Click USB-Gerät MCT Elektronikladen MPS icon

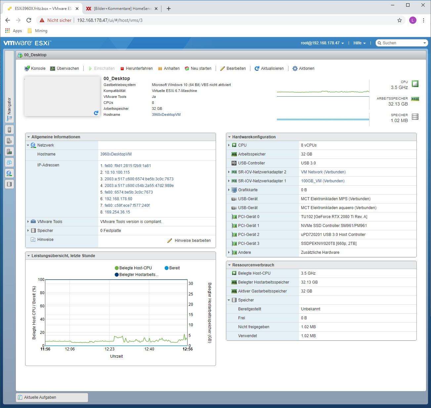pos(234,199)
